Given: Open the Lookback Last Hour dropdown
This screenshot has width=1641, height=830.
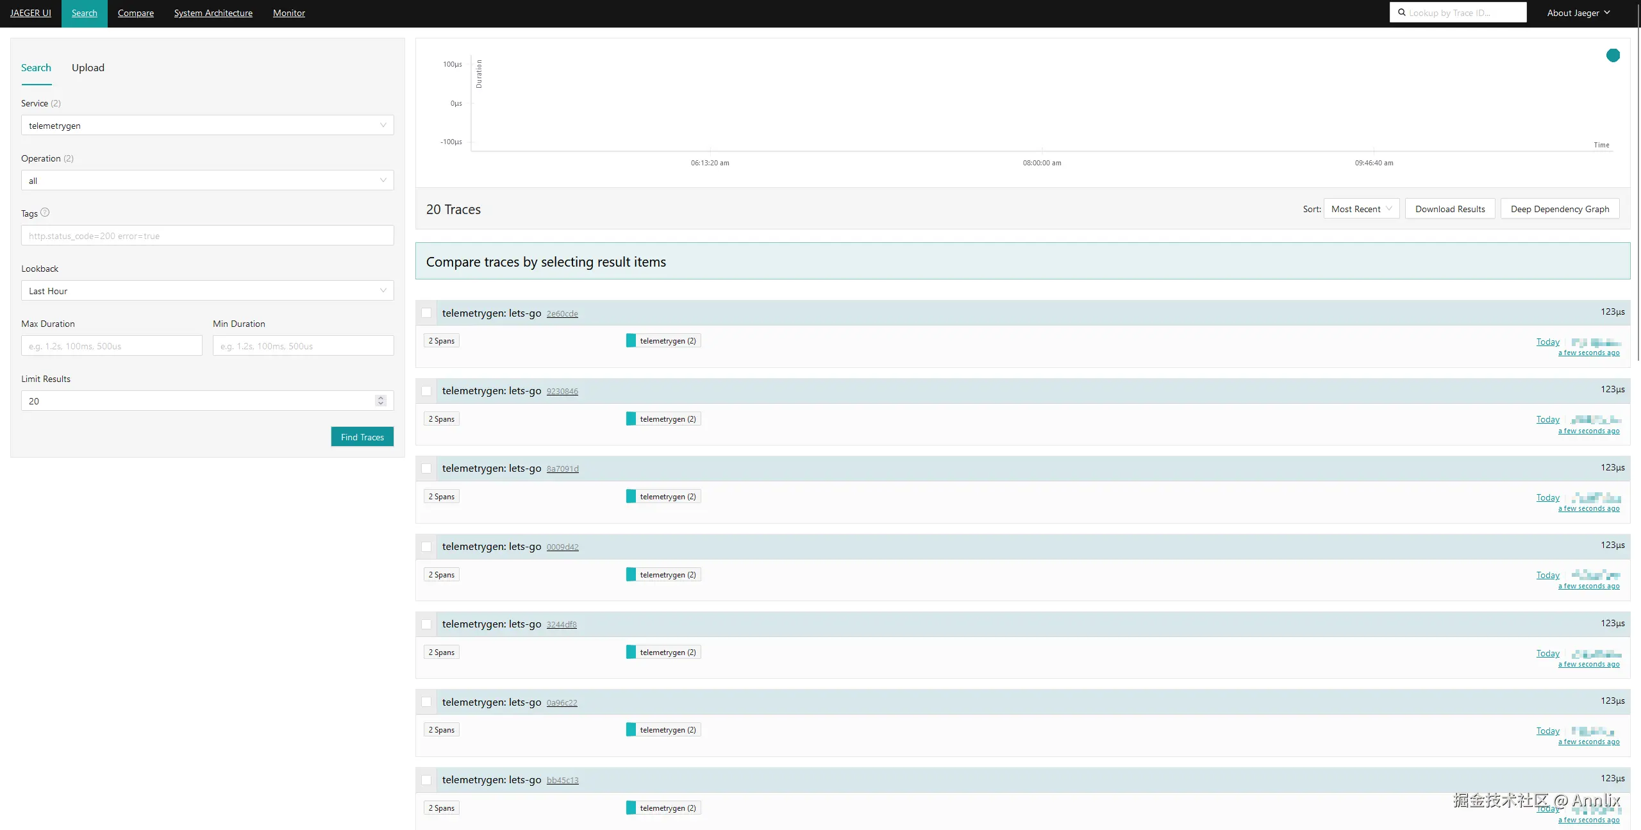Looking at the screenshot, I should point(207,291).
